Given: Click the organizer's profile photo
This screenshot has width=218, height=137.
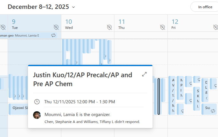Looking at the screenshot, I should (37, 115).
